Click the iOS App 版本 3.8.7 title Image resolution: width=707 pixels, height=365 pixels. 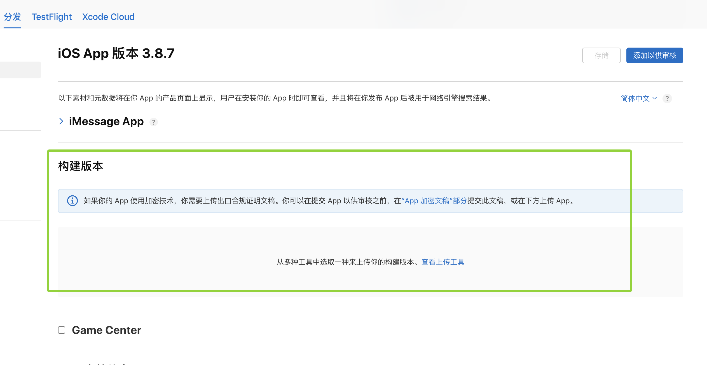pos(116,53)
